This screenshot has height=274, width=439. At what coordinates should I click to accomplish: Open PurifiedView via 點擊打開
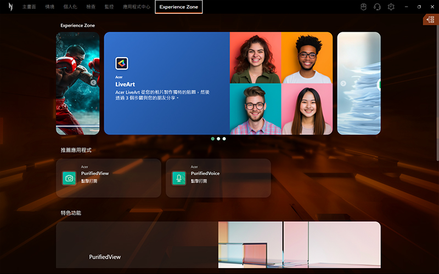click(x=89, y=181)
